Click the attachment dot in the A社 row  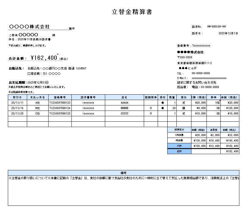[x=163, y=102]
